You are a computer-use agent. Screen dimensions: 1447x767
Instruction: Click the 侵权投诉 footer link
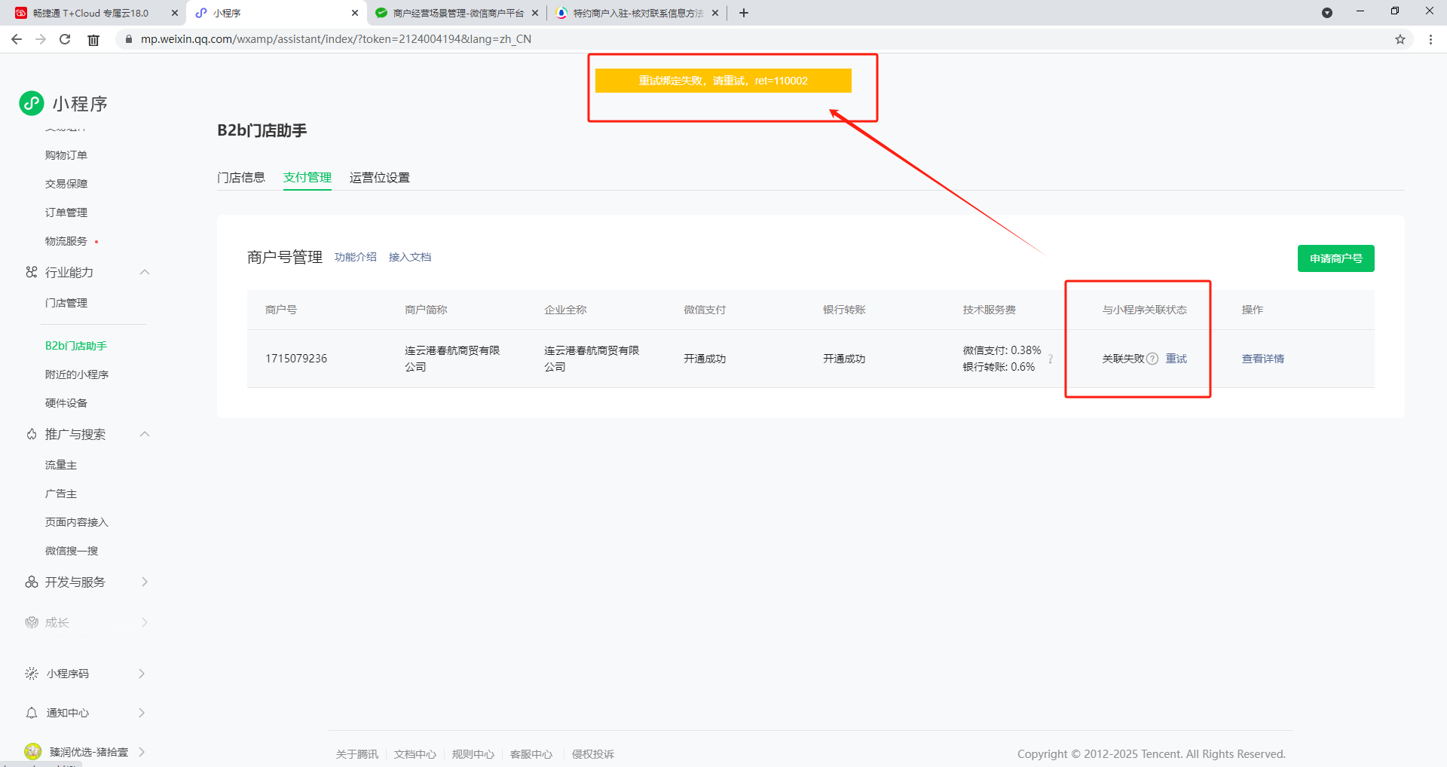pos(593,754)
